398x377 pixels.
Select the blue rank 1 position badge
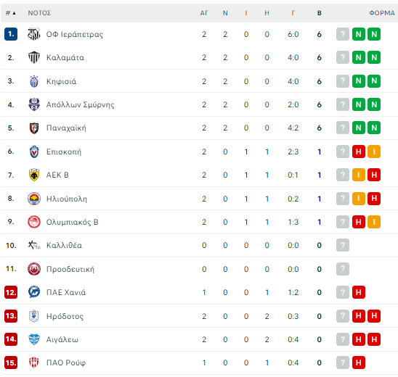click(x=11, y=34)
